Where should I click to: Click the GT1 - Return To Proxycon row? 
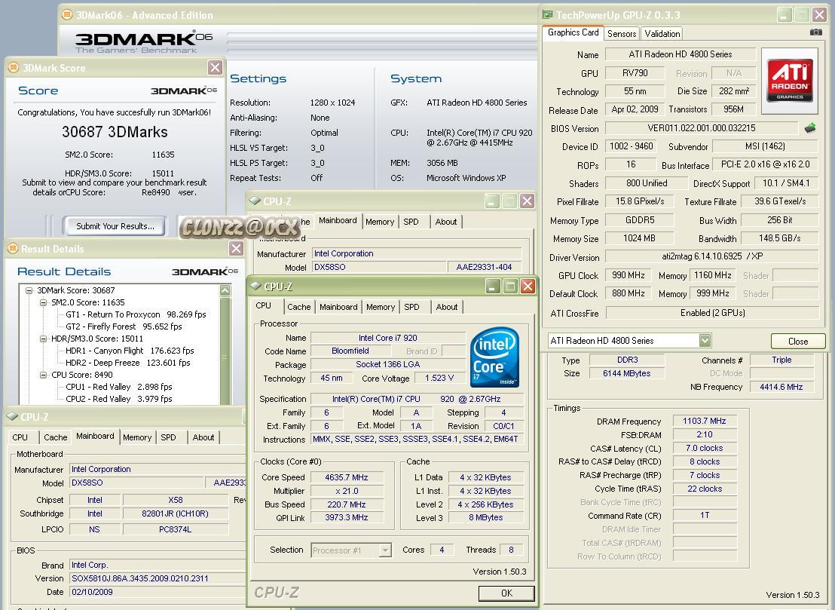coord(136,314)
